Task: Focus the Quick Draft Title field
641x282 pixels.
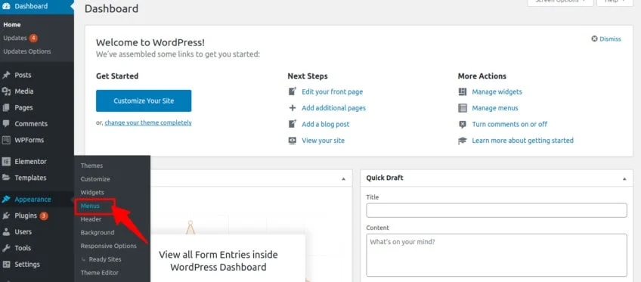Action: [x=497, y=210]
